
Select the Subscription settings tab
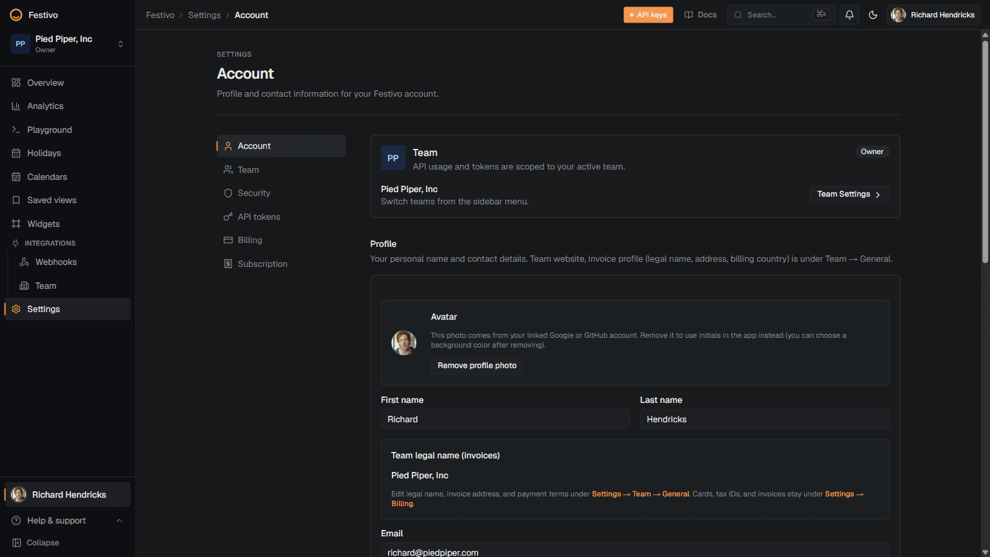[x=281, y=264]
